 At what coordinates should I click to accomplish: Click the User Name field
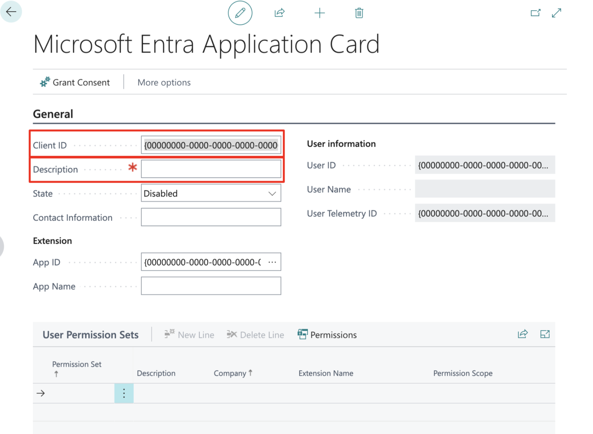click(x=485, y=189)
